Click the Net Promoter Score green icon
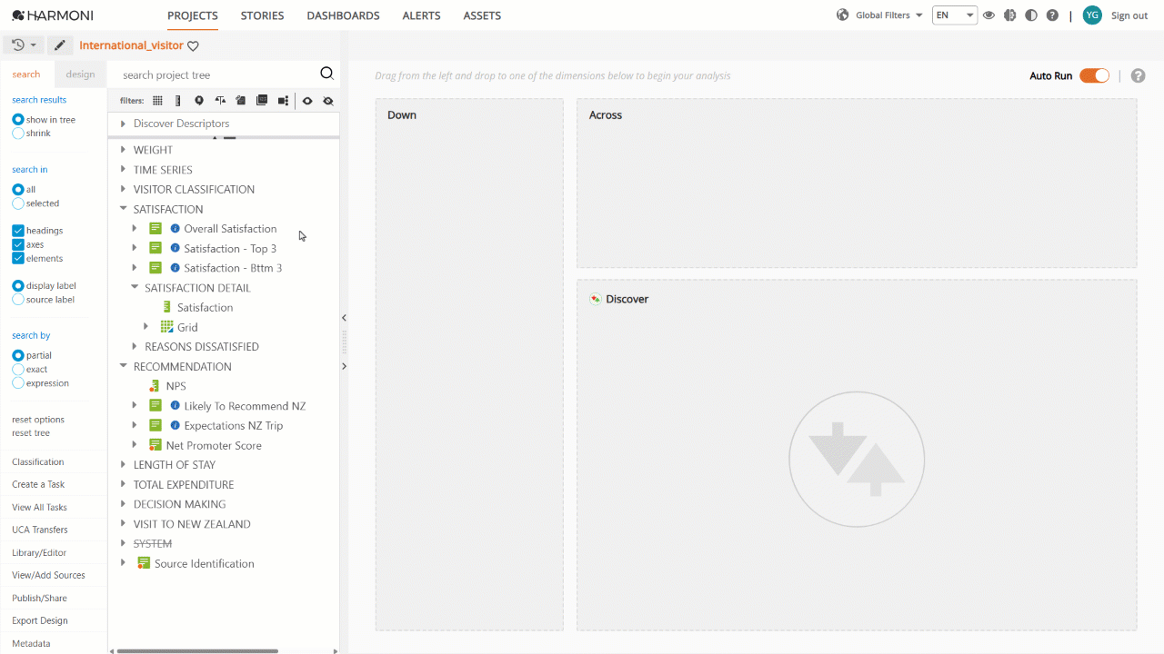 click(x=156, y=445)
